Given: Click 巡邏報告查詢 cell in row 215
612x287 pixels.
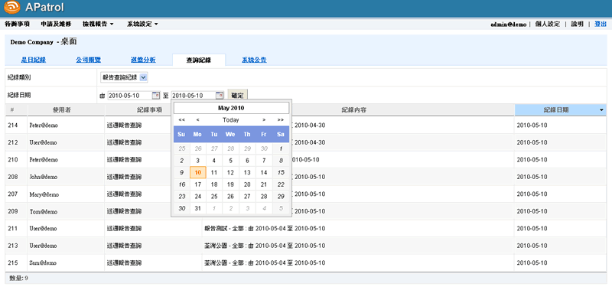Looking at the screenshot, I should [x=124, y=263].
